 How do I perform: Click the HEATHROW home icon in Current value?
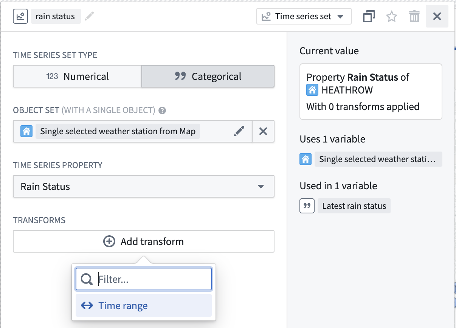(312, 90)
